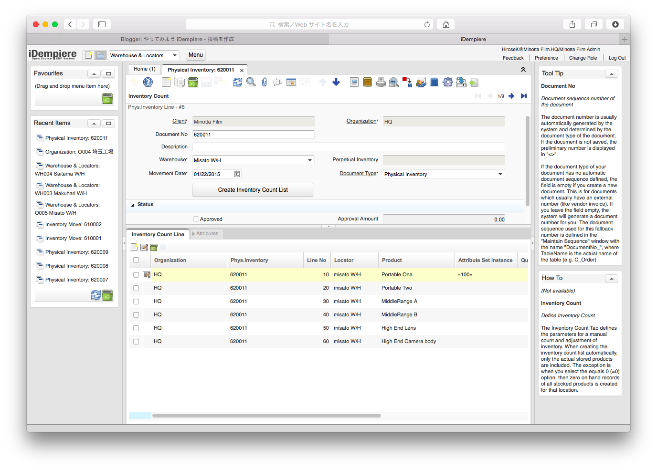The width and height of the screenshot is (657, 470).
Task: Go to the next record with the arrow
Action: pos(511,95)
